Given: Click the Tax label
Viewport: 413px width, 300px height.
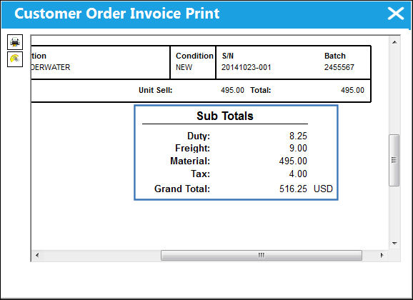Looking at the screenshot, I should pos(201,174).
